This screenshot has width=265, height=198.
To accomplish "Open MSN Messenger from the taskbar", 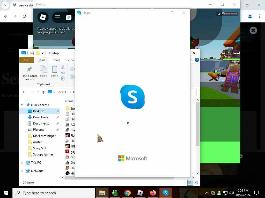I will click(115, 193).
